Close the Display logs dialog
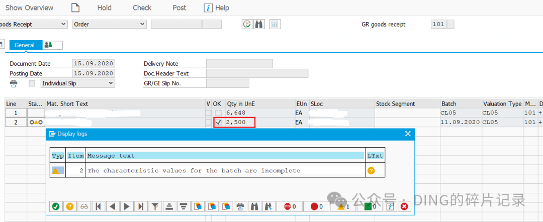 pyautogui.click(x=408, y=134)
